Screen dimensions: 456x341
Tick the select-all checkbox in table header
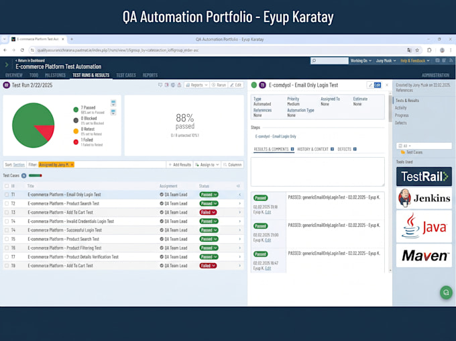pyautogui.click(x=7, y=186)
